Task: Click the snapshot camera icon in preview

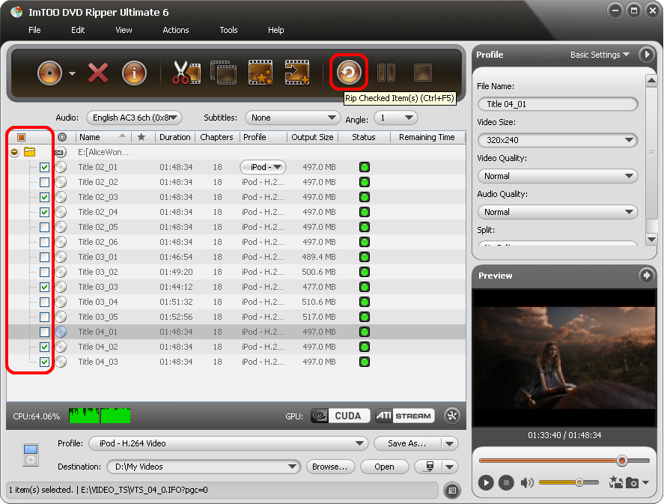Action: [633, 482]
